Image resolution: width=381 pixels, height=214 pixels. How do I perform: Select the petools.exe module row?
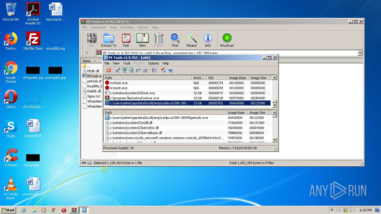(188, 118)
